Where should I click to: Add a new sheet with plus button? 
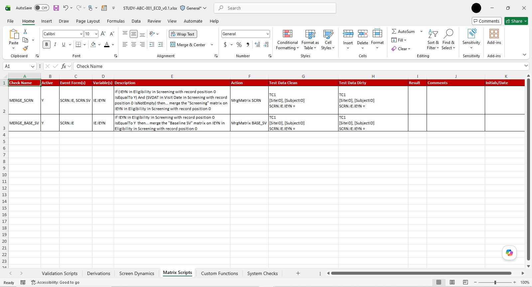pyautogui.click(x=298, y=273)
